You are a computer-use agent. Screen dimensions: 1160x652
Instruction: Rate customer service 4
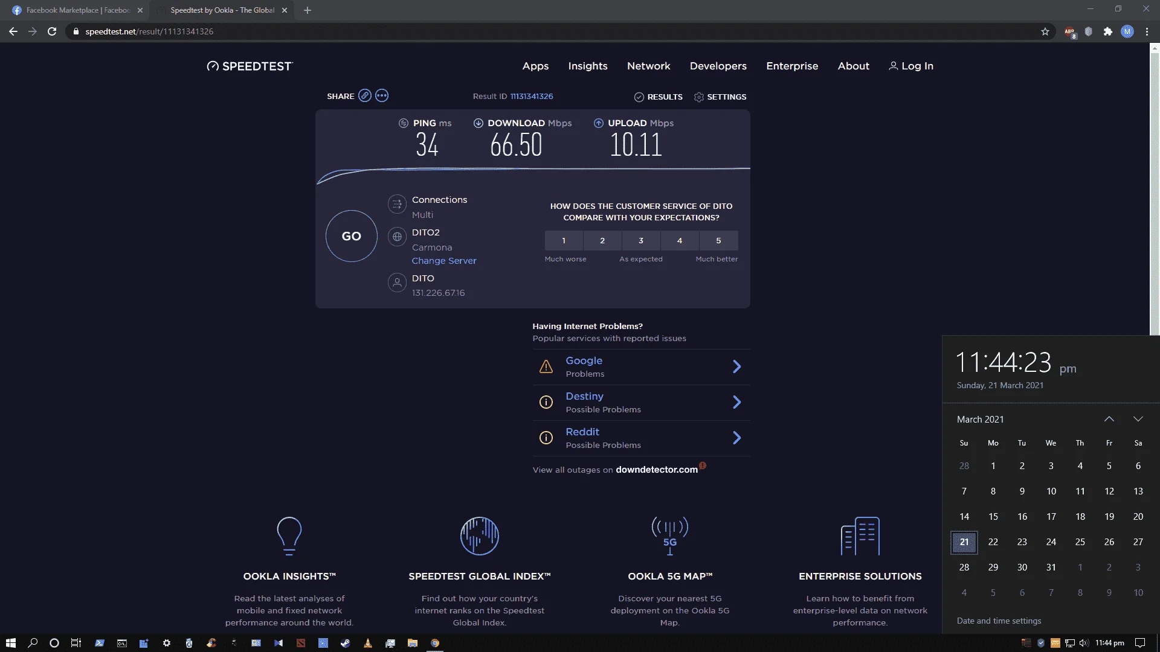680,240
